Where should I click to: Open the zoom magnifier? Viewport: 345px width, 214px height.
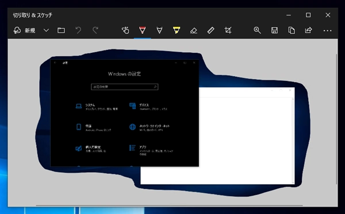257,30
